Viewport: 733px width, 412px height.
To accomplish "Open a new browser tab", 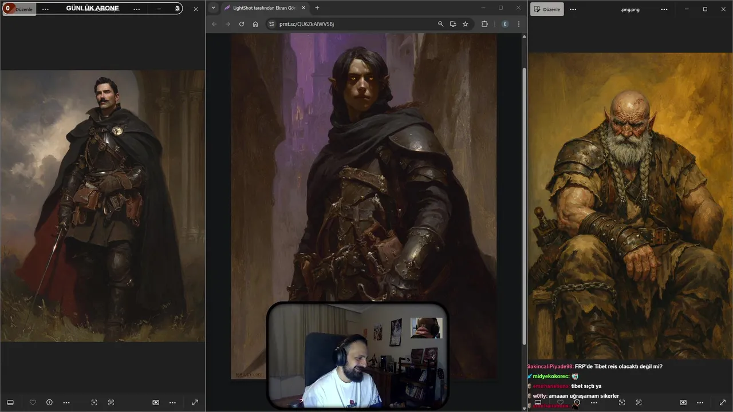I will pyautogui.click(x=317, y=8).
